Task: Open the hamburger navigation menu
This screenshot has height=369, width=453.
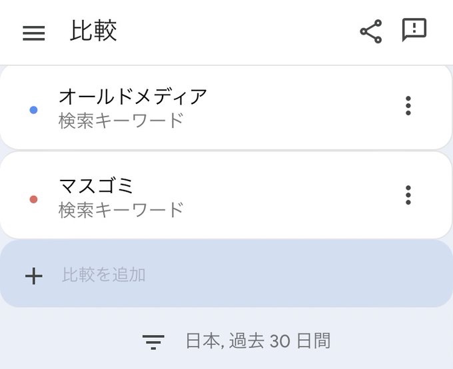Action: tap(34, 33)
